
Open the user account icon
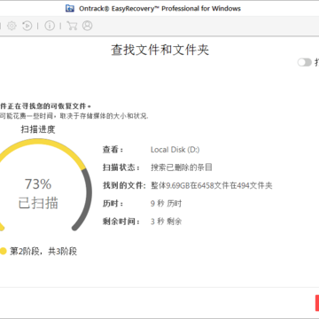pyautogui.click(x=87, y=26)
